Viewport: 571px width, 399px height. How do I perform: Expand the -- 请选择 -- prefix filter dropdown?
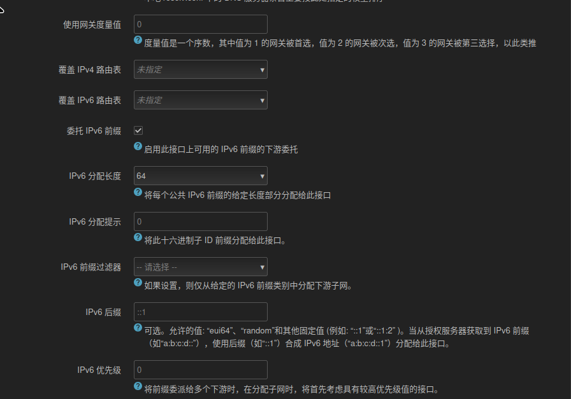click(x=200, y=267)
